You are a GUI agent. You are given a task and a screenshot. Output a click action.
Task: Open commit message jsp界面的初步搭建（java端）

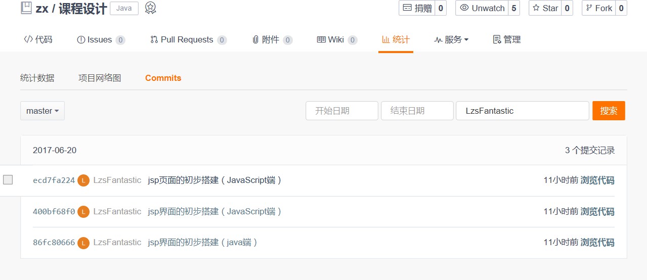(x=203, y=243)
